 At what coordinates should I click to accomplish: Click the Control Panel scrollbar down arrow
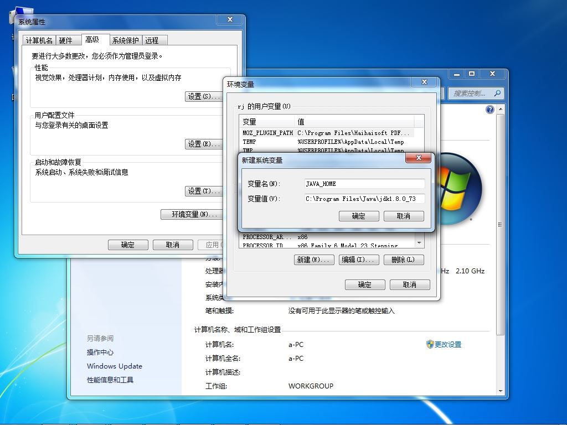click(x=501, y=391)
